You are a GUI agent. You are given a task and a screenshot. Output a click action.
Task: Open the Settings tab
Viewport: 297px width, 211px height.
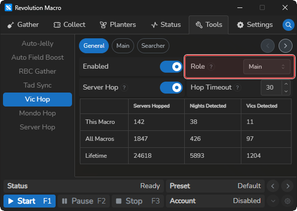(x=255, y=25)
